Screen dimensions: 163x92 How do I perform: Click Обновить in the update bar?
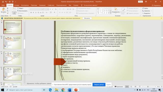coord(87,18)
